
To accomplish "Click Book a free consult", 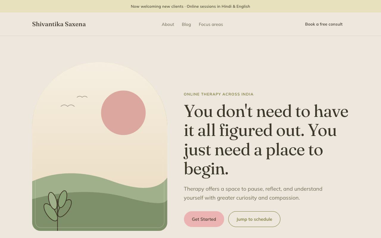I will pos(324,24).
